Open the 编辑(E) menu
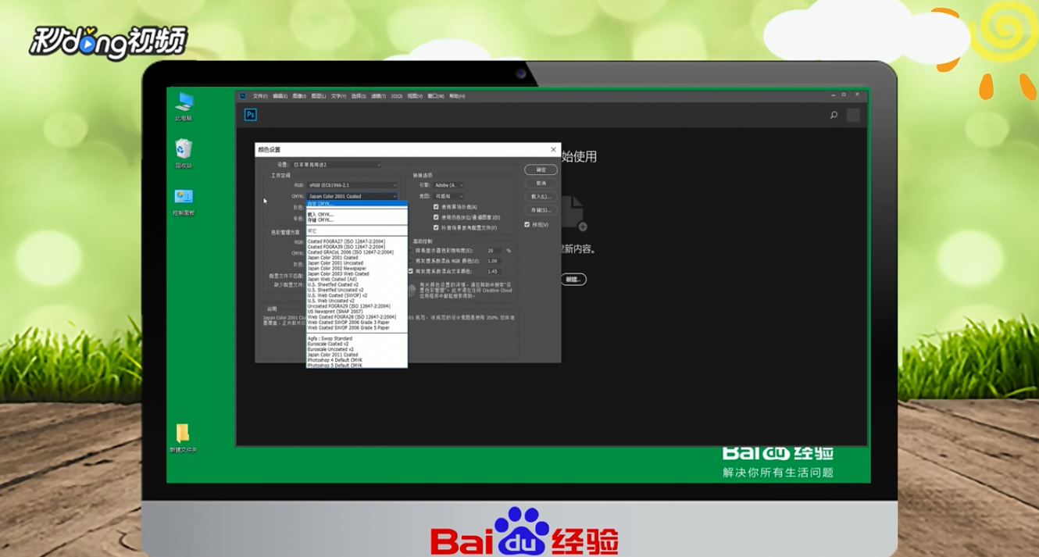Viewport: 1039px width, 557px height. (x=280, y=96)
